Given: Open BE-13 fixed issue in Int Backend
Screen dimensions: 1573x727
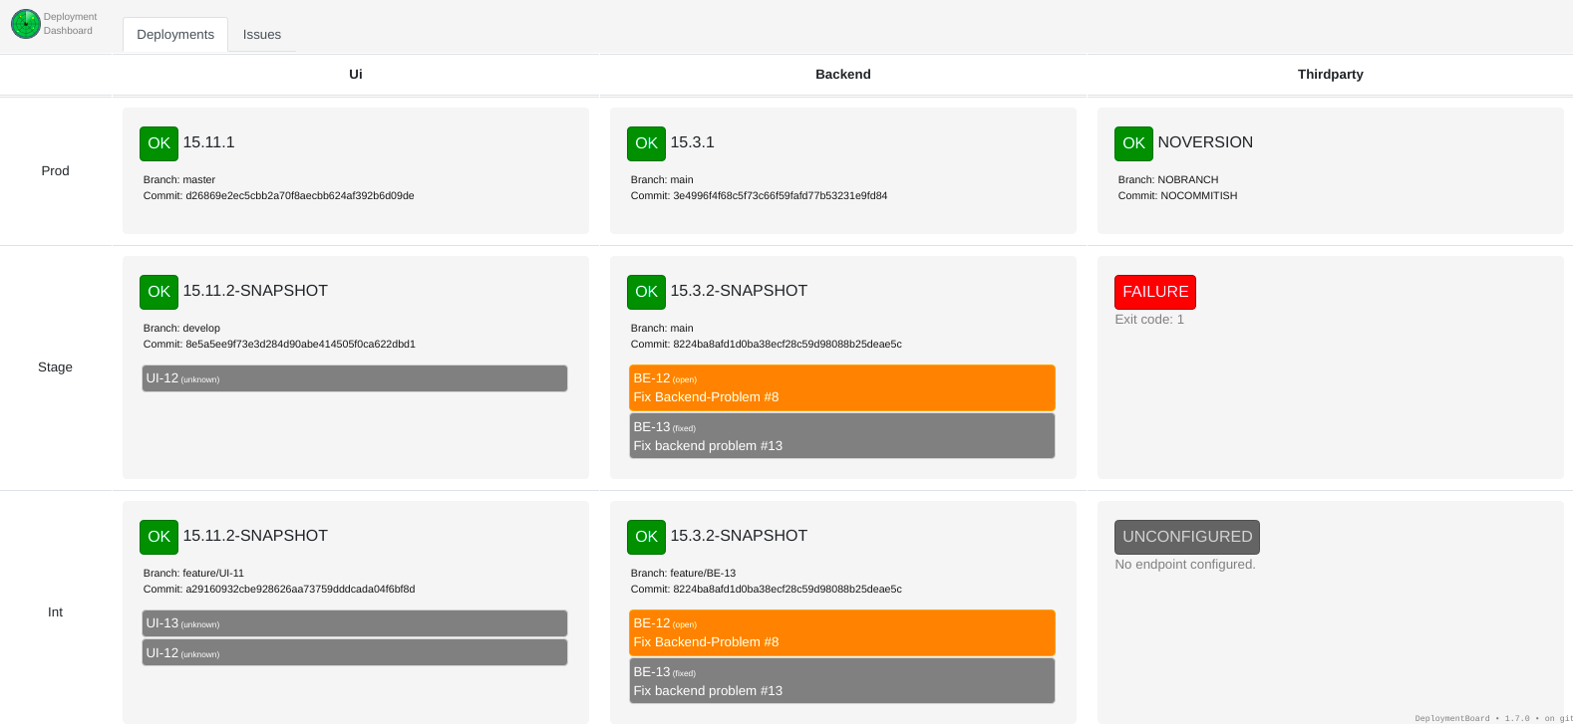Looking at the screenshot, I should coord(842,681).
